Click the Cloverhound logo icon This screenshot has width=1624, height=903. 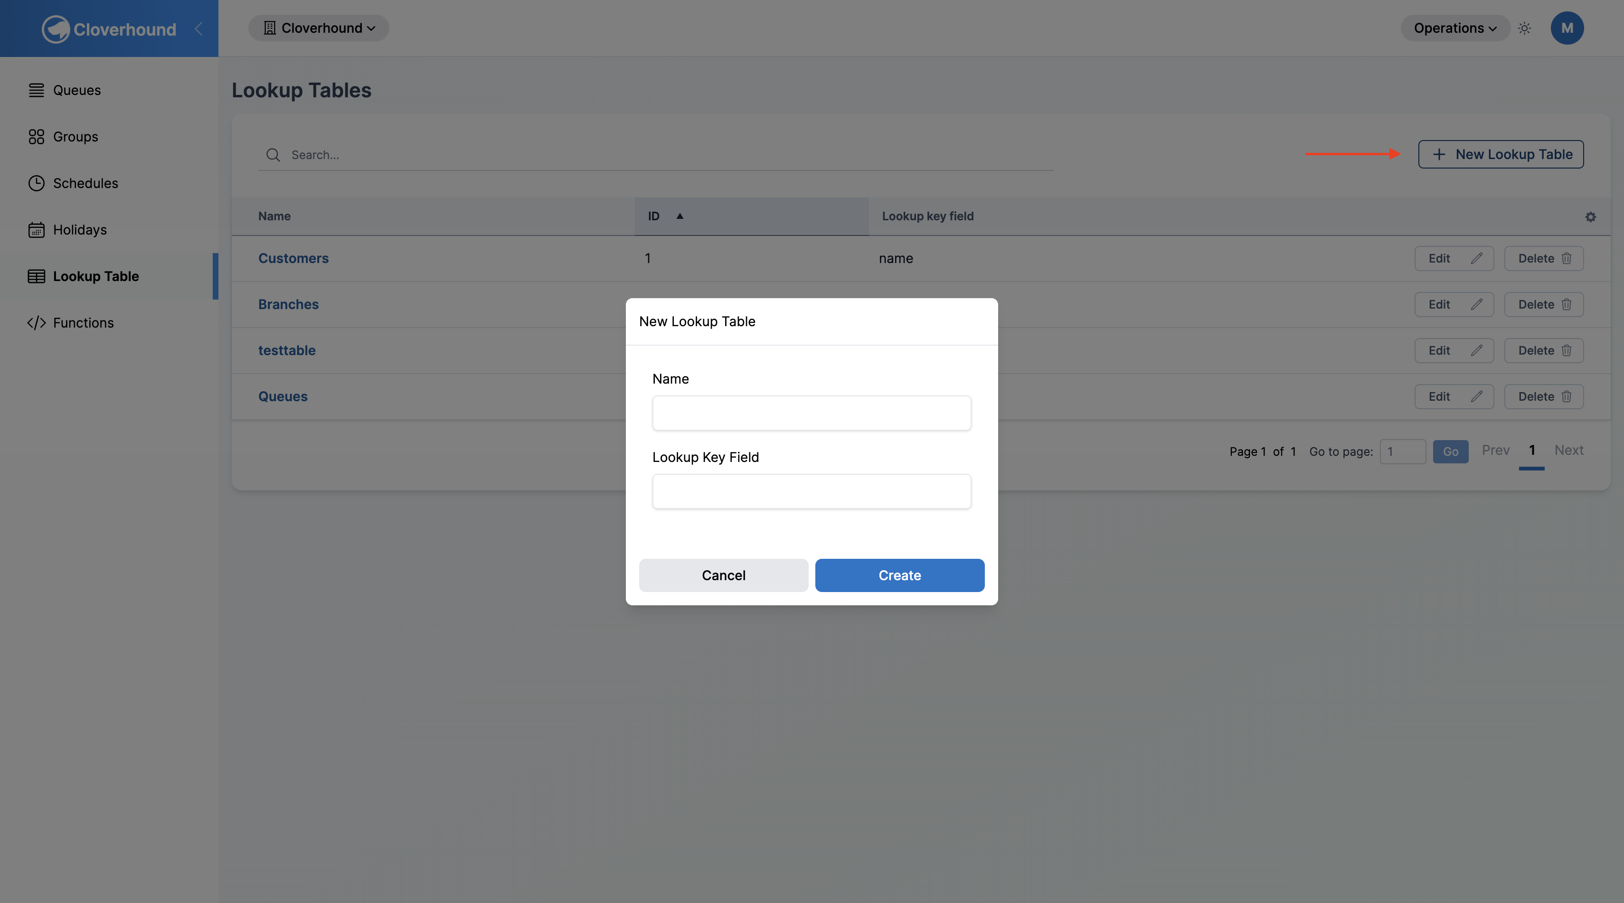coord(56,29)
